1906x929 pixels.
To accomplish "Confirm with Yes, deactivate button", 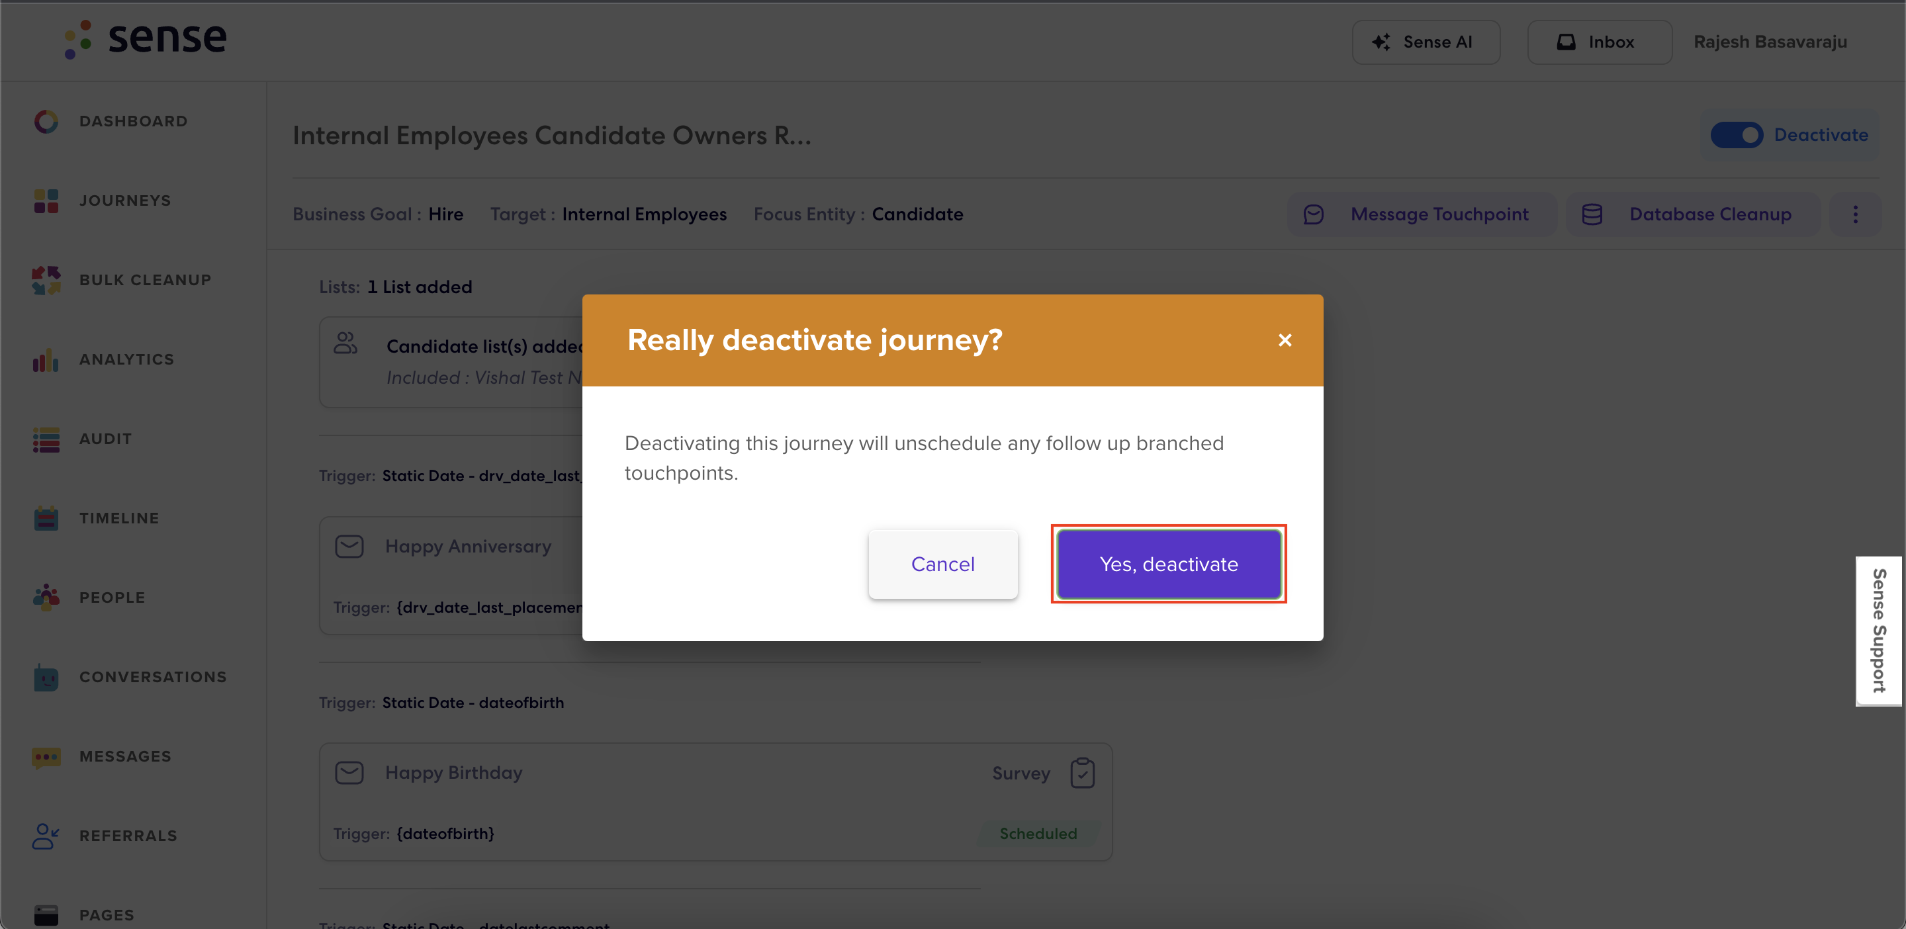I will tap(1168, 564).
